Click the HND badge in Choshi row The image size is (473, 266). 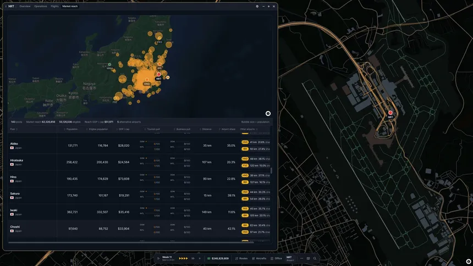[x=245, y=232]
